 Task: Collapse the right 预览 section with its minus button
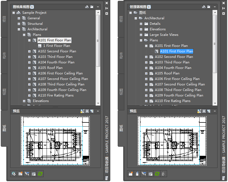point(215,111)
